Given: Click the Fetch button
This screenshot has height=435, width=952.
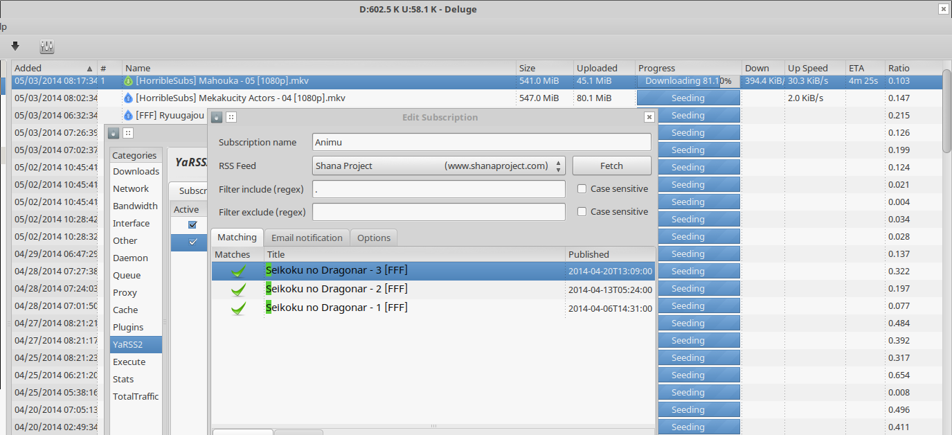Looking at the screenshot, I should click(611, 166).
